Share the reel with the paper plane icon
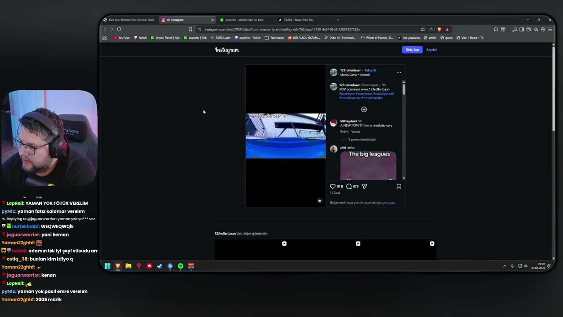This screenshot has width=563, height=317. pyautogui.click(x=364, y=186)
